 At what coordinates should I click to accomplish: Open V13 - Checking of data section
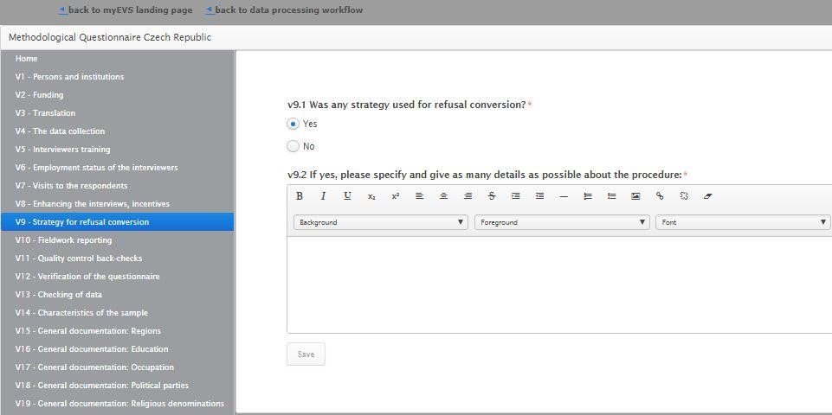(117, 295)
